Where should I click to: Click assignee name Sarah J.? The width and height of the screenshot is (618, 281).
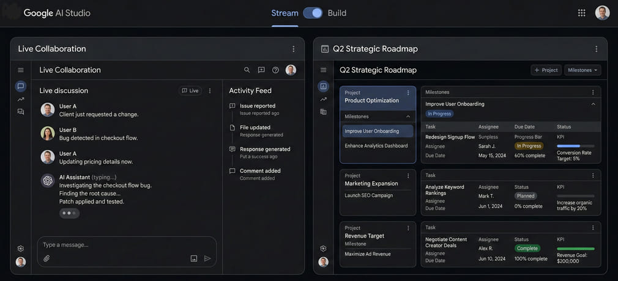click(x=487, y=146)
